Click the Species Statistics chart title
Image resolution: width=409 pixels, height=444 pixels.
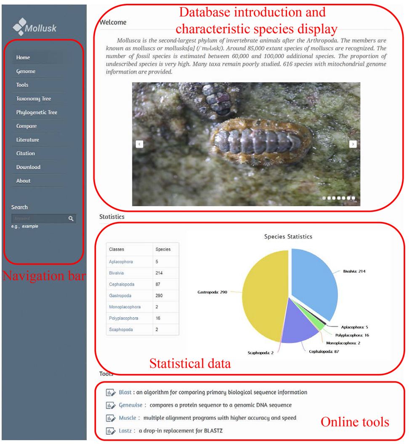(288, 237)
